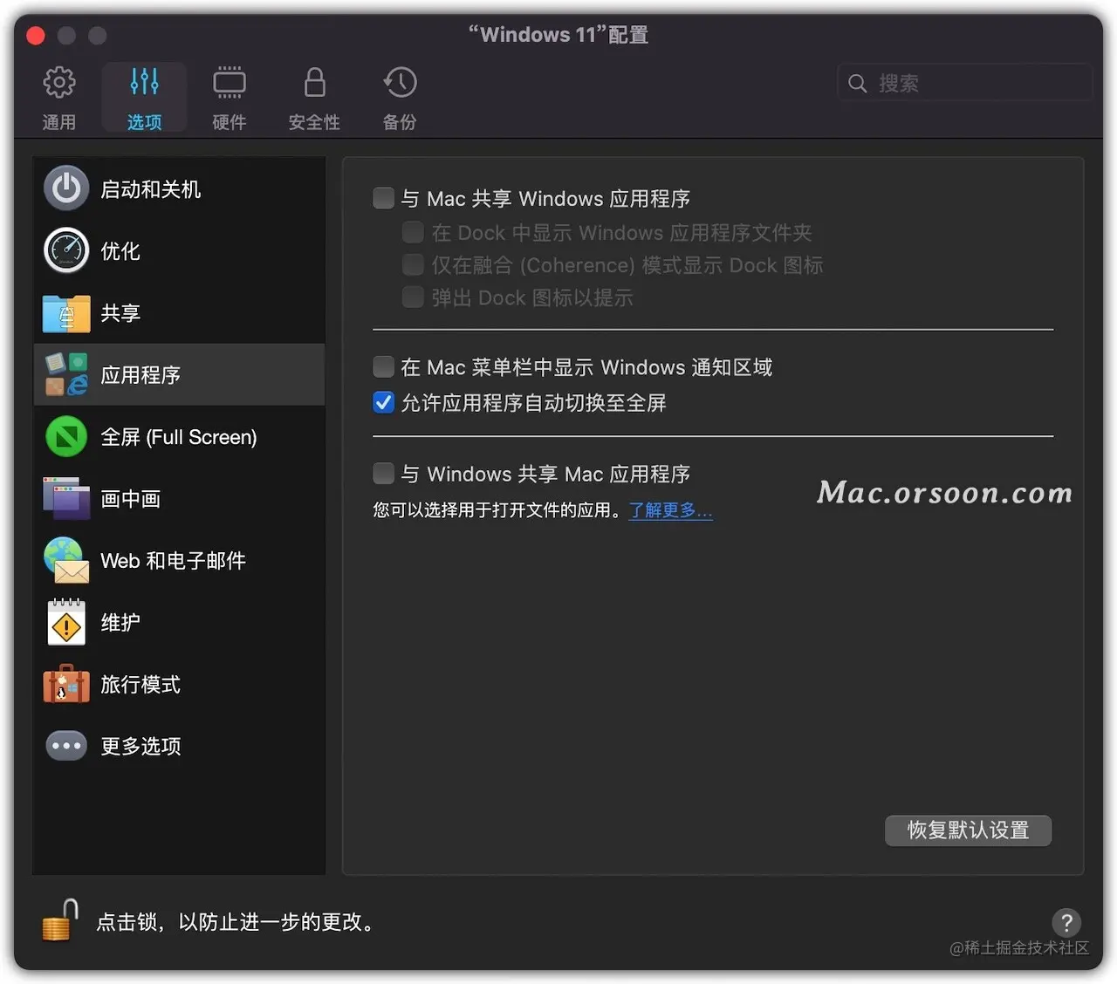Viewport: 1117px width, 984px height.
Task: Select the 选项 tab label
Action: tap(144, 122)
